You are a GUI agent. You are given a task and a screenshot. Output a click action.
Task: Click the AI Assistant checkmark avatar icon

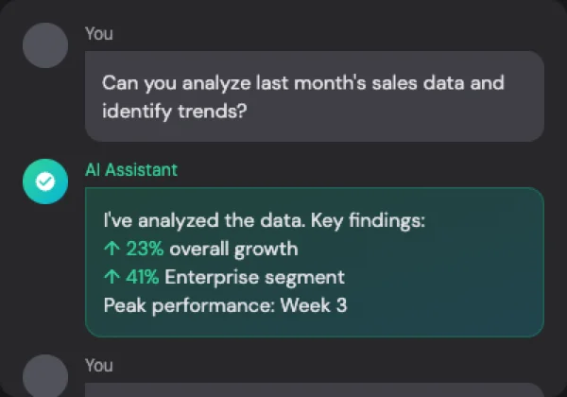45,181
